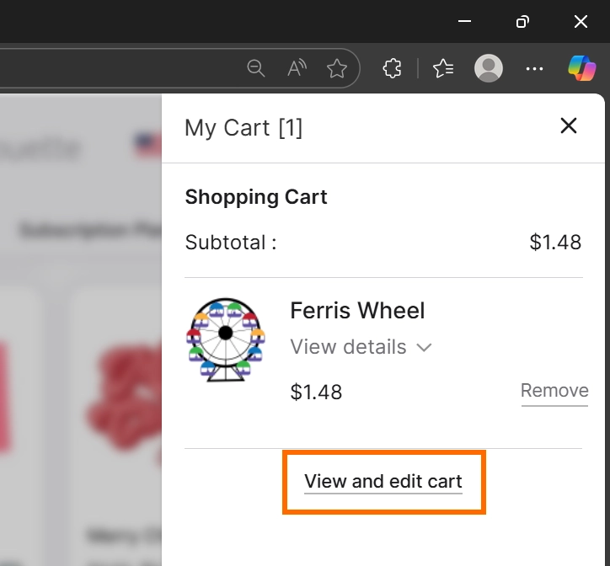This screenshot has height=566, width=610.
Task: Click the dropdown chevron beside View details
Action: point(425,347)
